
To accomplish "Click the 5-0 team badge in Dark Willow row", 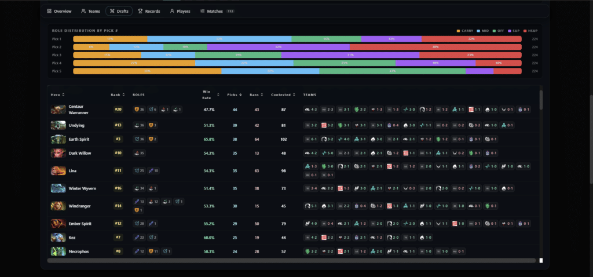I will tap(327, 153).
